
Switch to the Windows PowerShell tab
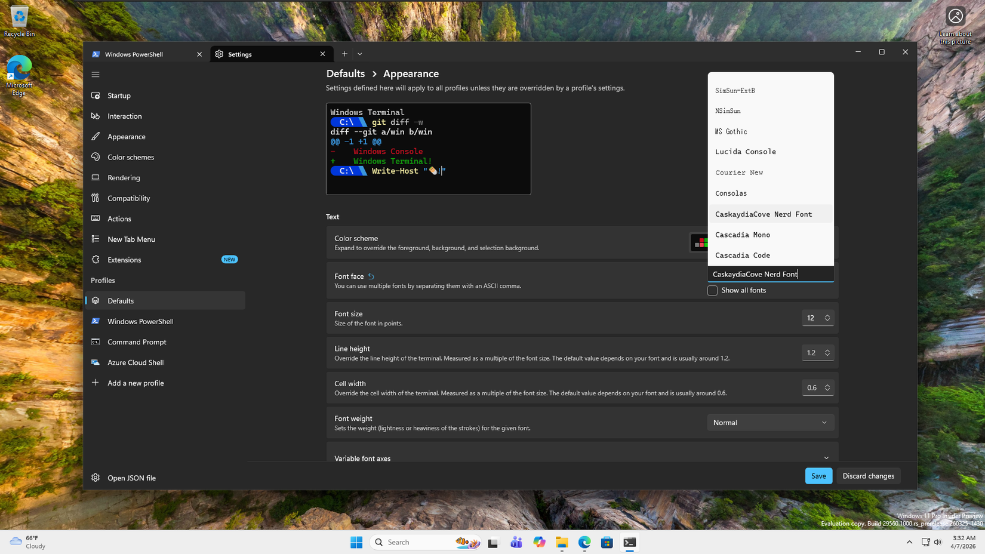point(133,54)
